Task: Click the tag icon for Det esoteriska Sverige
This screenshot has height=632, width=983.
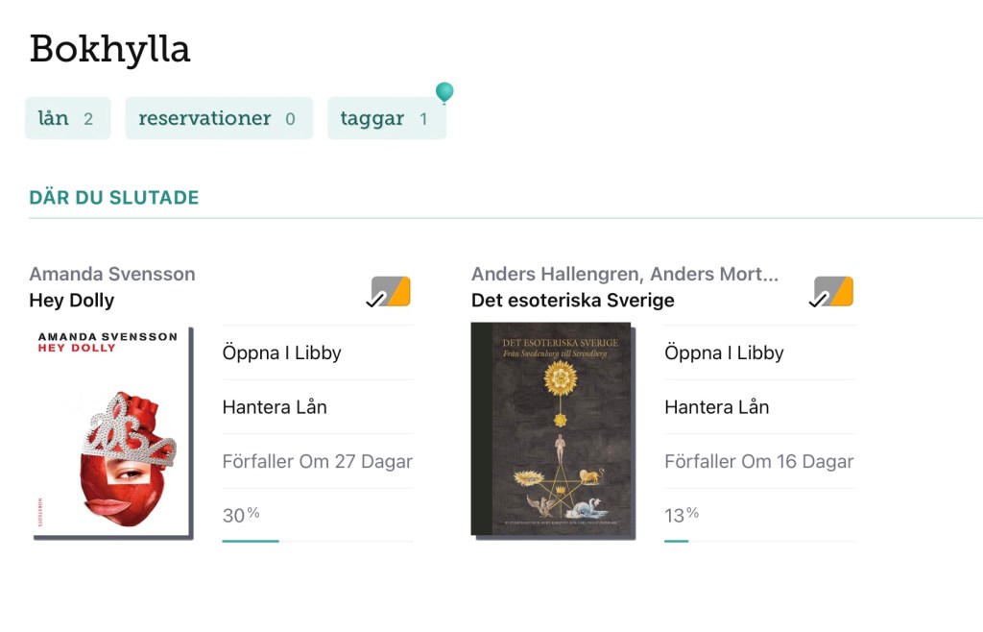Action: pyautogui.click(x=833, y=291)
